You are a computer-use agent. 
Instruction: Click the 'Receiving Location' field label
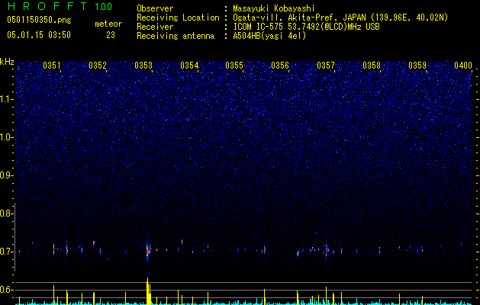[x=178, y=18]
